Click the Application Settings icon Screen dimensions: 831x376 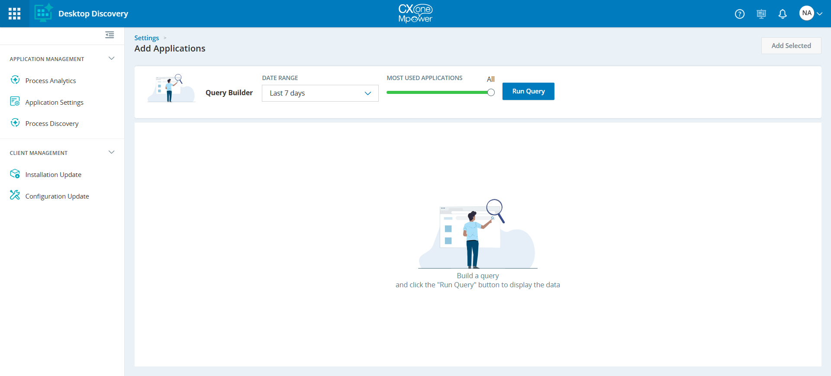click(x=15, y=102)
